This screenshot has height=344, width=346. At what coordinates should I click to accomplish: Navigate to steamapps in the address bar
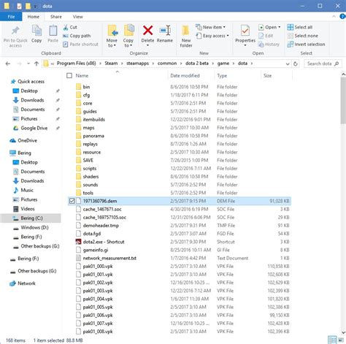pyautogui.click(x=137, y=64)
